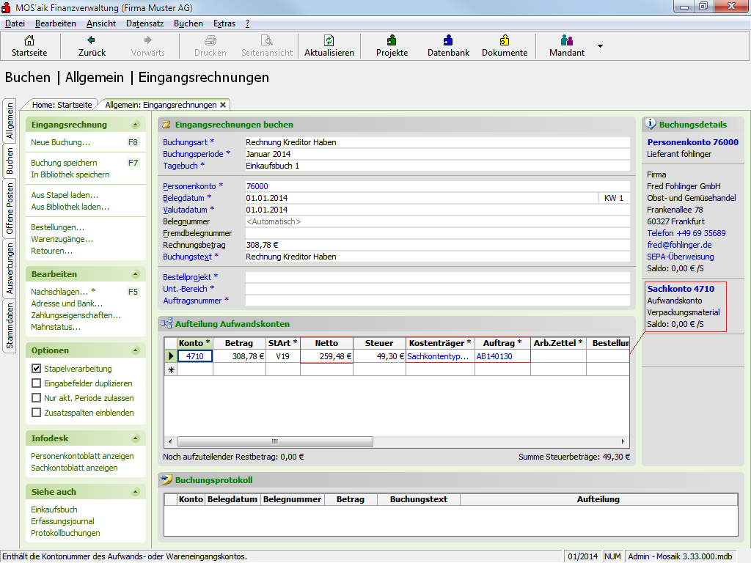The width and height of the screenshot is (751, 563).
Task: Click the Startseite home icon
Action: click(29, 40)
